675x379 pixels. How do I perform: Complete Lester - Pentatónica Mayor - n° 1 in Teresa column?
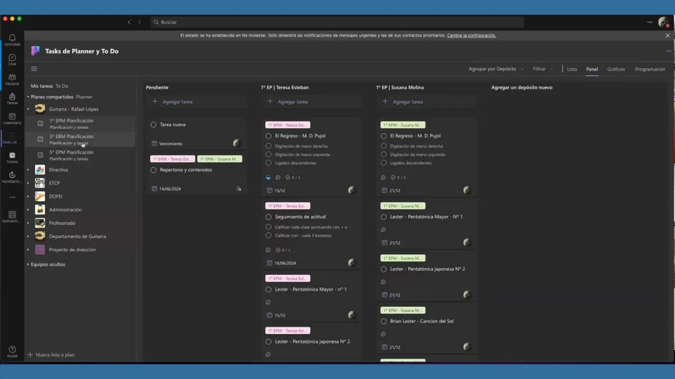pyautogui.click(x=268, y=290)
